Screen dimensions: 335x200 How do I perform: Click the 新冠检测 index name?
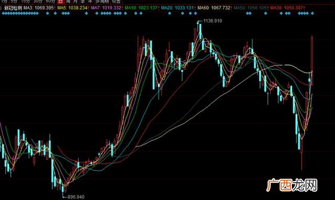[13, 8]
